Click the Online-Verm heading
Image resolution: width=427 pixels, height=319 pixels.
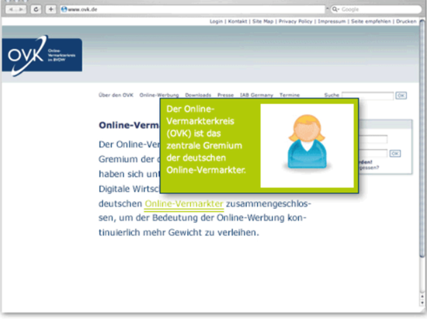[129, 125]
